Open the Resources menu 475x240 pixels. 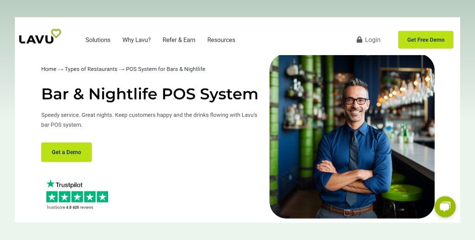(x=221, y=40)
